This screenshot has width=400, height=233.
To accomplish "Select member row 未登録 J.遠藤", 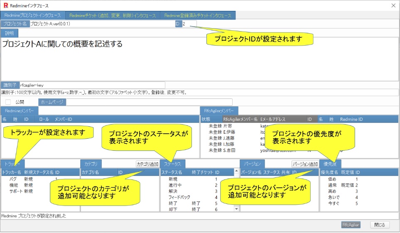I will coord(299,138).
